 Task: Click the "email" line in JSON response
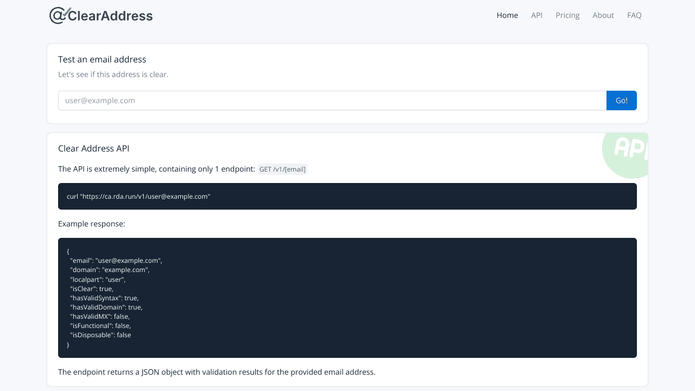point(116,261)
